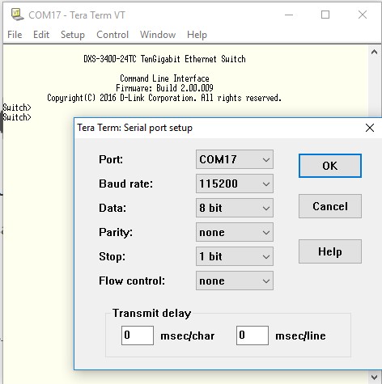Close the Serial port setup dialog
Image resolution: width=382 pixels, height=384 pixels.
[x=370, y=128]
